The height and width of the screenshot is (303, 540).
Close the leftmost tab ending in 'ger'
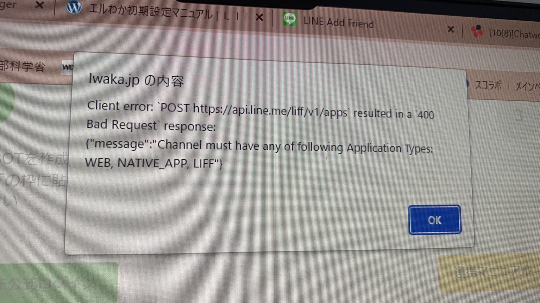click(39, 5)
